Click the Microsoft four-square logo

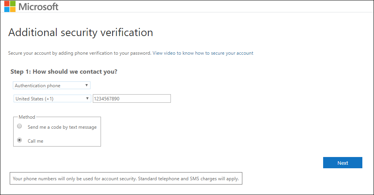10,7
